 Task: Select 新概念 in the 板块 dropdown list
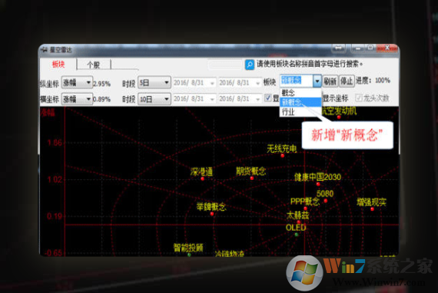(x=300, y=102)
